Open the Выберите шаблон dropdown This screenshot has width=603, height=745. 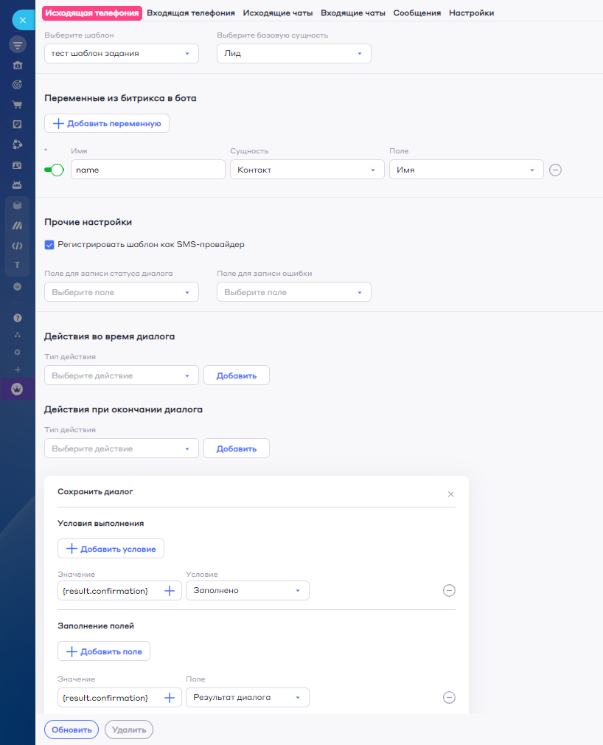(x=122, y=54)
